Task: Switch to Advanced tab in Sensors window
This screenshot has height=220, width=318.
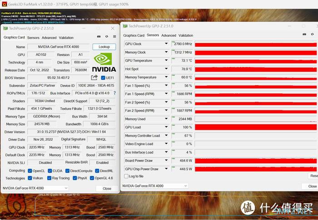Action: [x=169, y=35]
